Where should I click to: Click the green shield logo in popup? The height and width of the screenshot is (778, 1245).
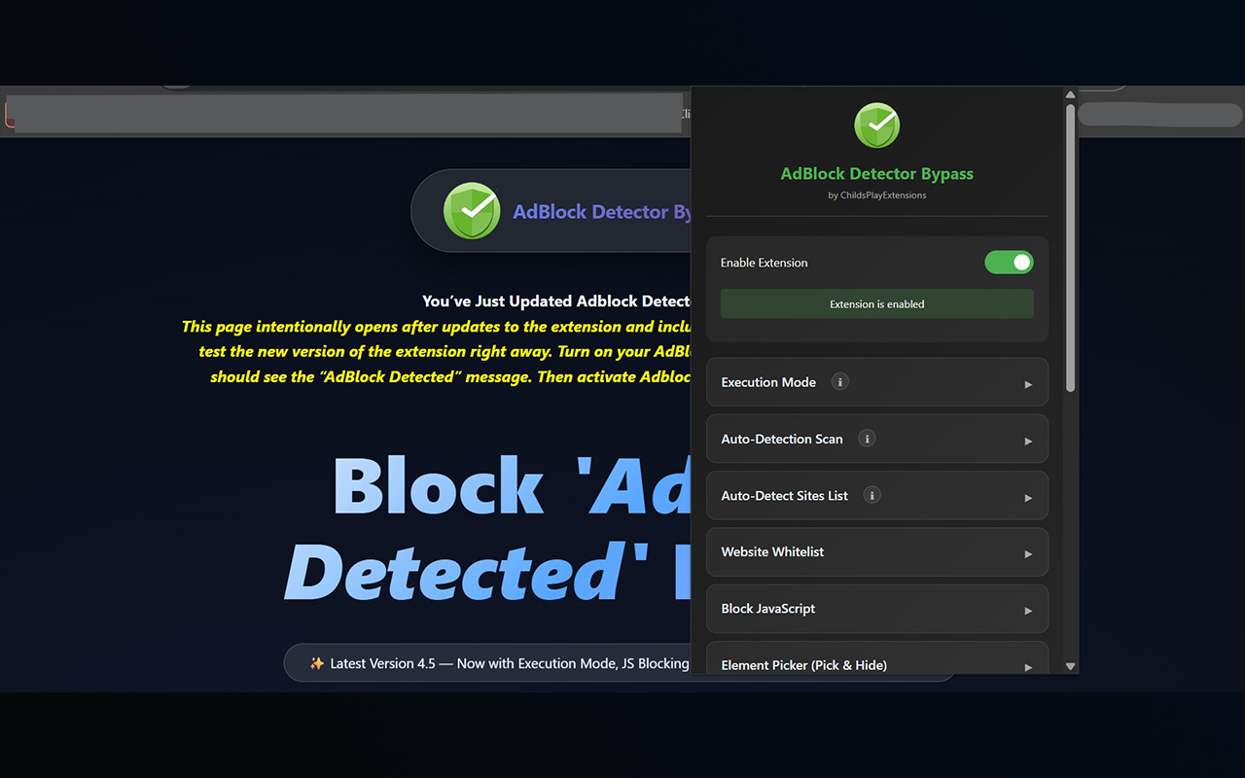[876, 125]
